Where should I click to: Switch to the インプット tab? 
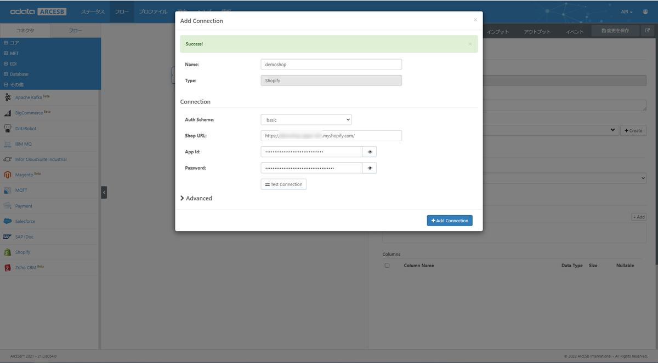click(x=498, y=32)
